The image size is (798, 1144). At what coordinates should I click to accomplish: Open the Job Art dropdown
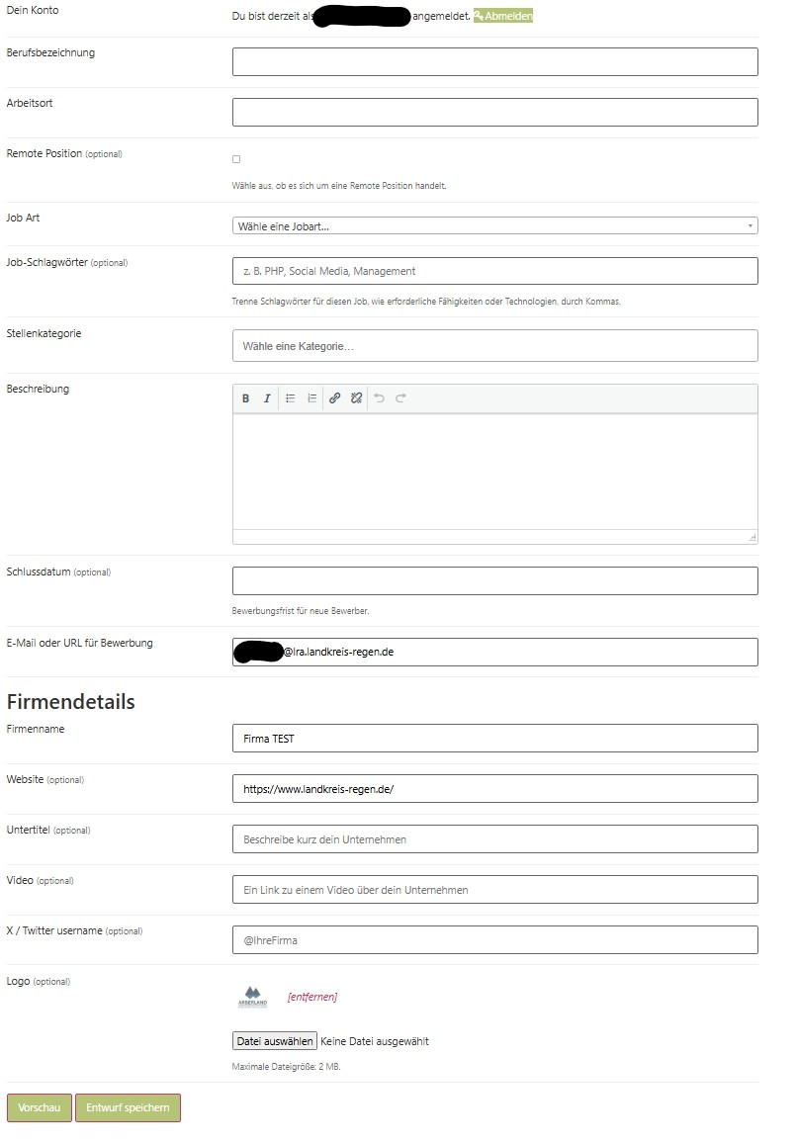tap(494, 226)
